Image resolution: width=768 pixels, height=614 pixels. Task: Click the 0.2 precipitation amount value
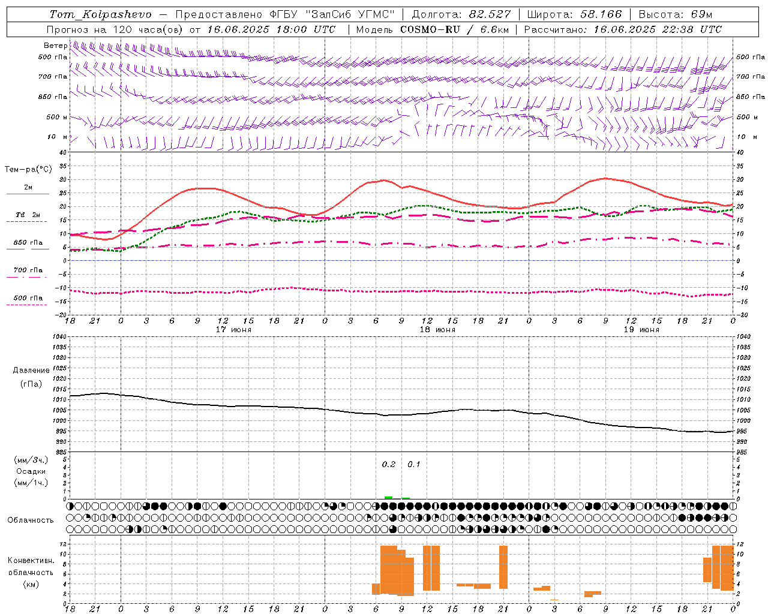click(x=389, y=465)
